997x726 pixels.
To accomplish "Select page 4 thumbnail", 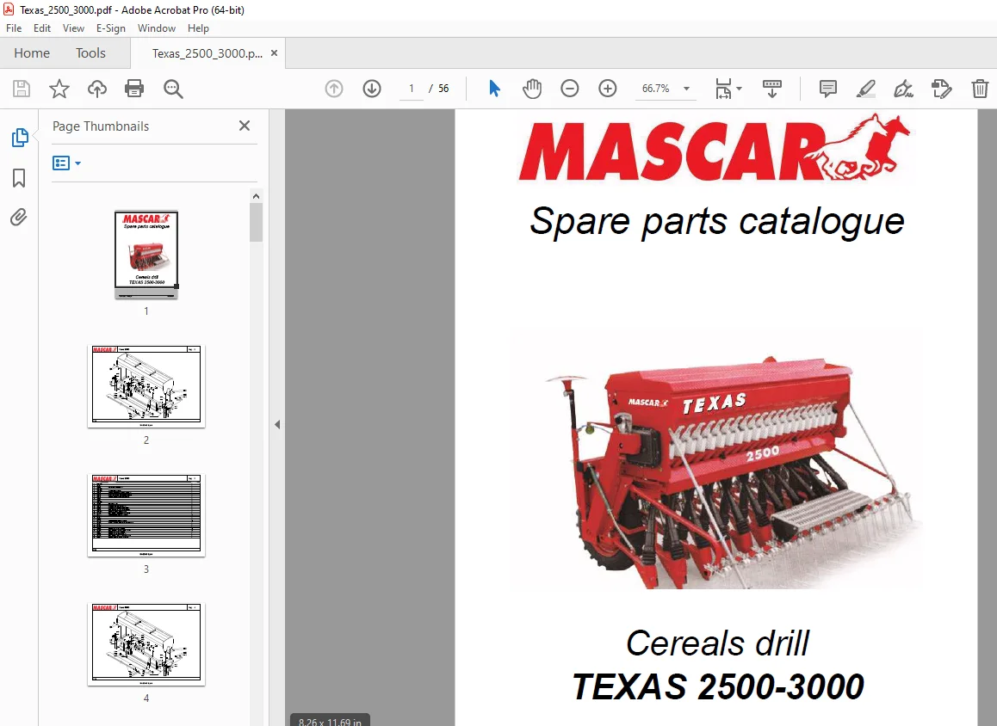I will [x=146, y=644].
